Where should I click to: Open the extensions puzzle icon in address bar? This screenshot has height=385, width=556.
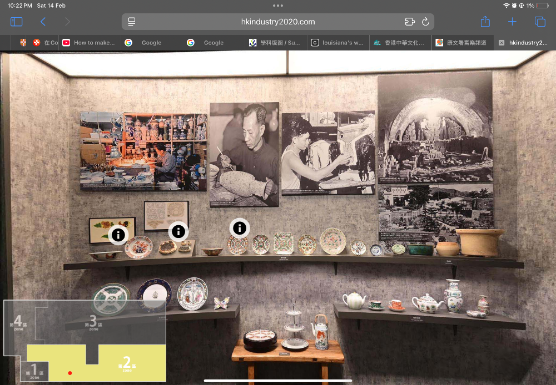click(x=410, y=22)
